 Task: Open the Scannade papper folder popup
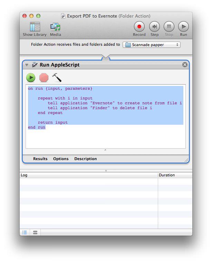tap(152, 45)
